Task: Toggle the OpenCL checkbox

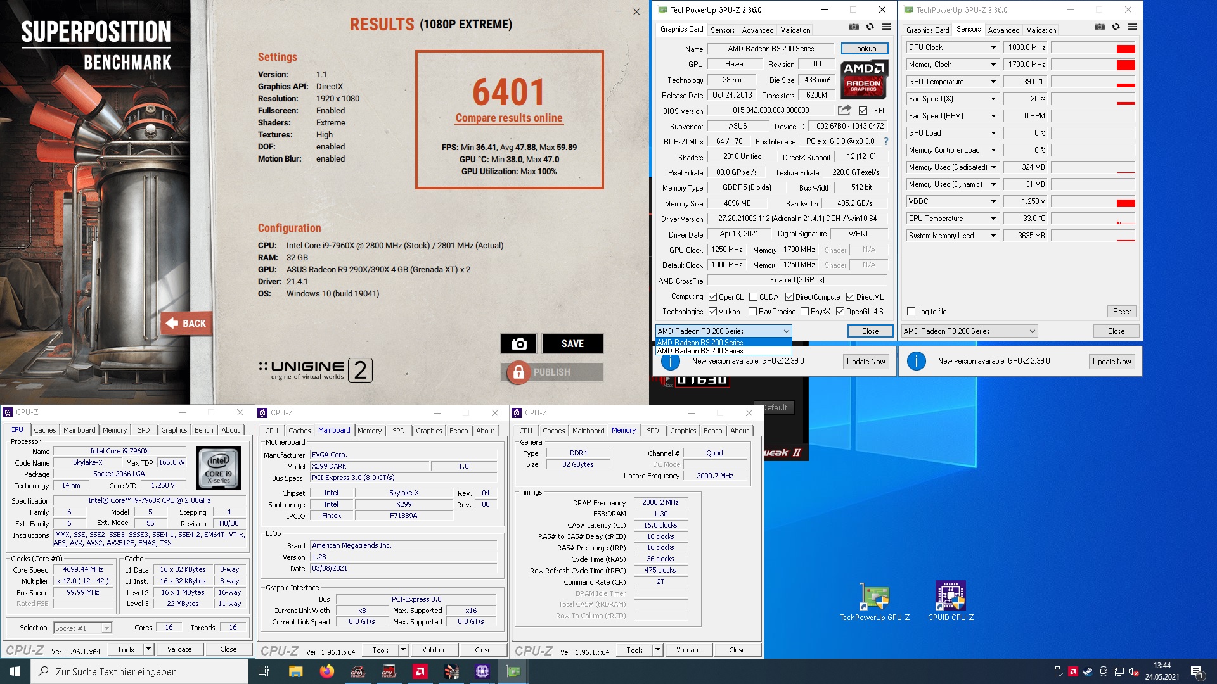Action: pyautogui.click(x=712, y=297)
